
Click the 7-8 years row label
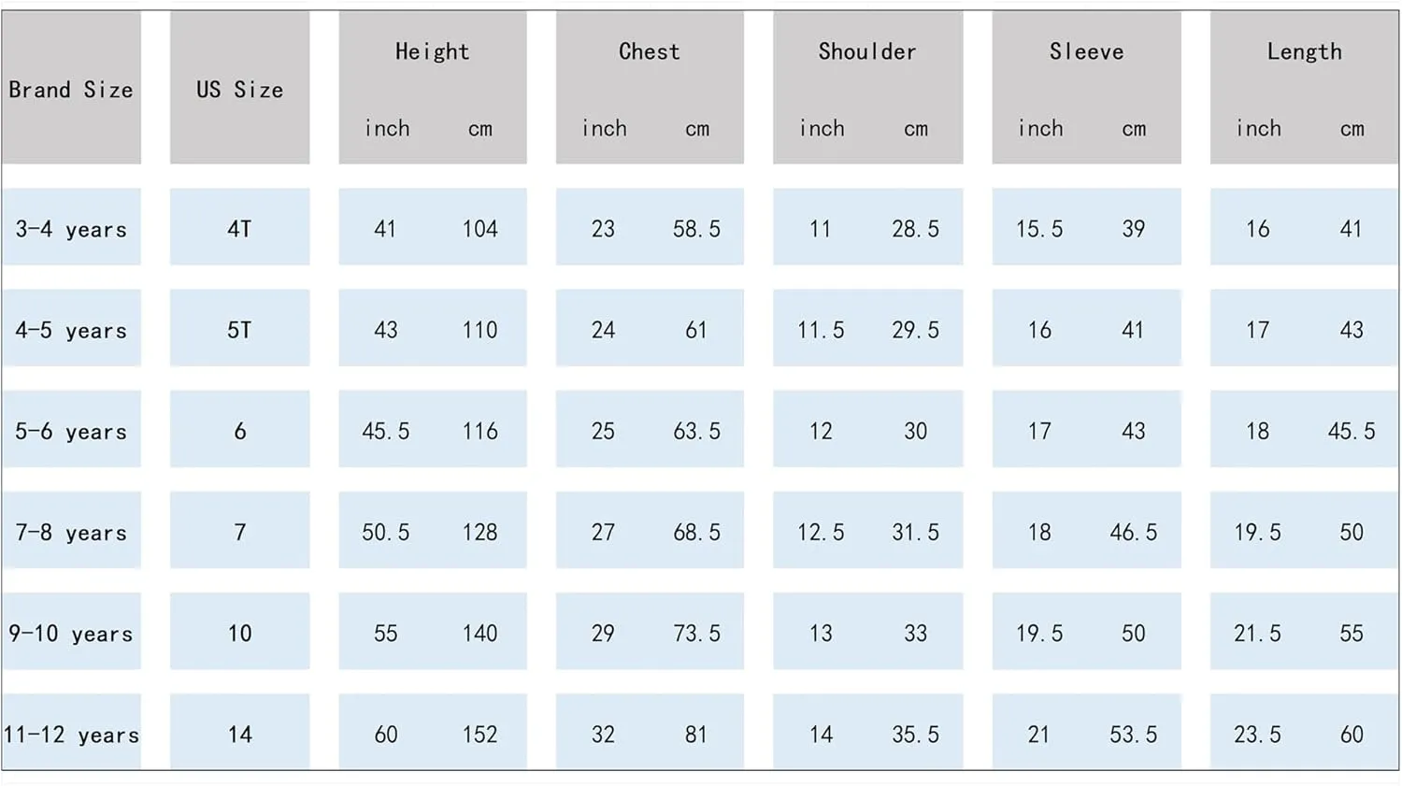71,530
